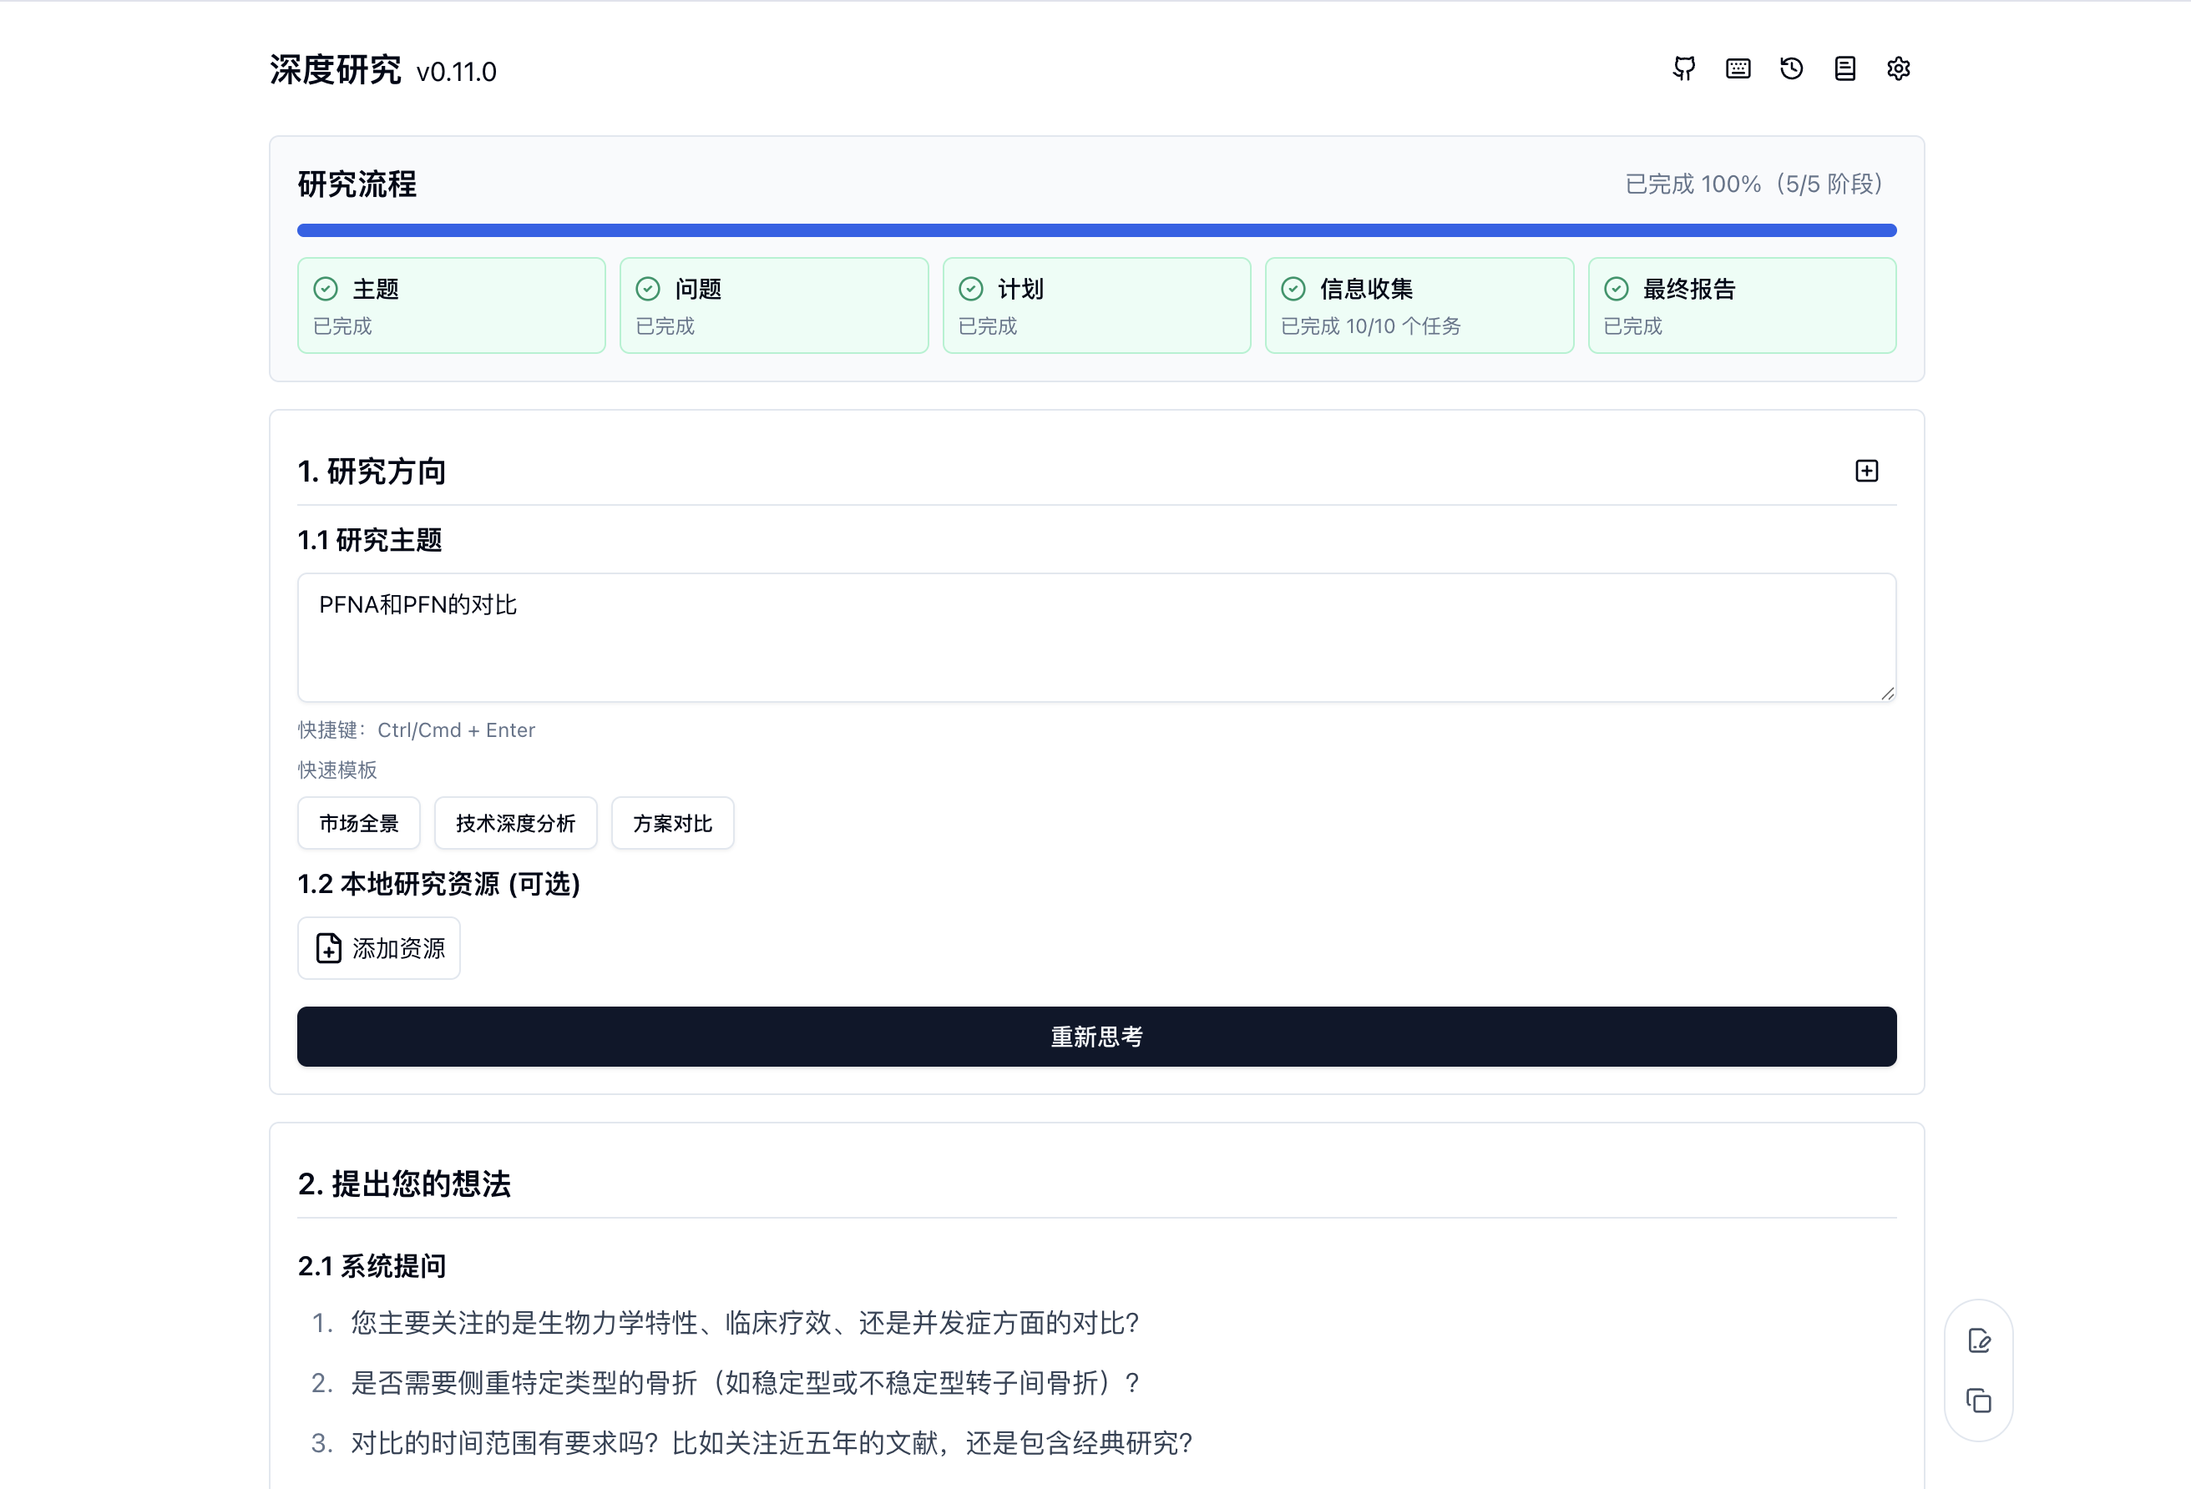Click the 研究流程 heading
The image size is (2191, 1489).
[357, 184]
